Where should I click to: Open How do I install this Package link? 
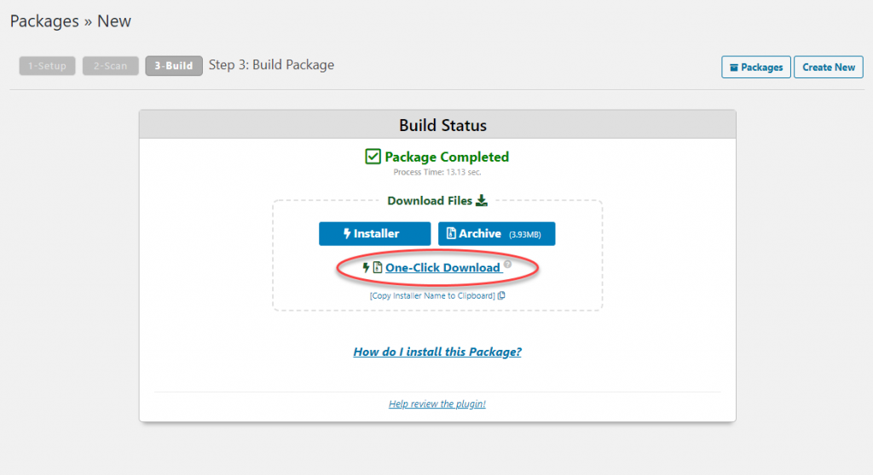(437, 352)
